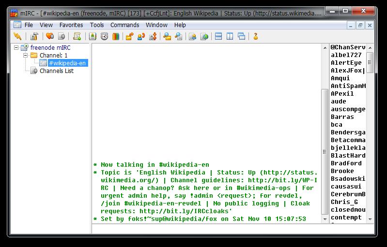Click the chat scrollbar up arrow
The width and height of the screenshot is (387, 247).
click(x=325, y=48)
